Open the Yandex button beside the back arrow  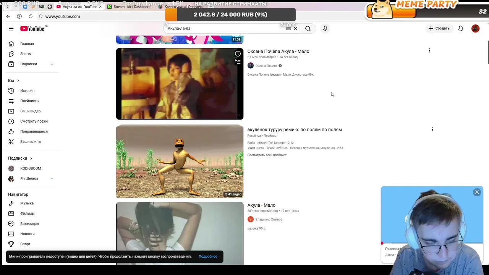[19, 16]
